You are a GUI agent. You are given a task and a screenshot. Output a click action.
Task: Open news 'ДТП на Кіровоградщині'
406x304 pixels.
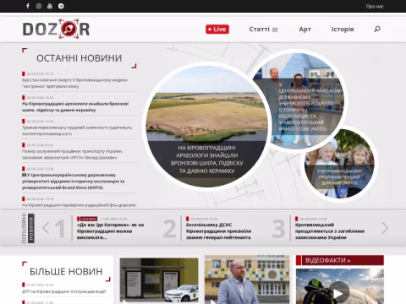[x=64, y=291]
